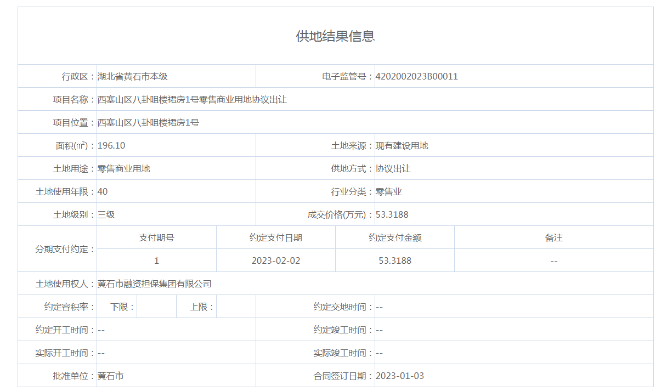Click the empty 上限 plot ratio field
This screenshot has width=667, height=391.
click(236, 307)
